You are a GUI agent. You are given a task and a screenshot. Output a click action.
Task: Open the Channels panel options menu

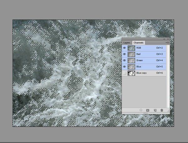pos(167,42)
